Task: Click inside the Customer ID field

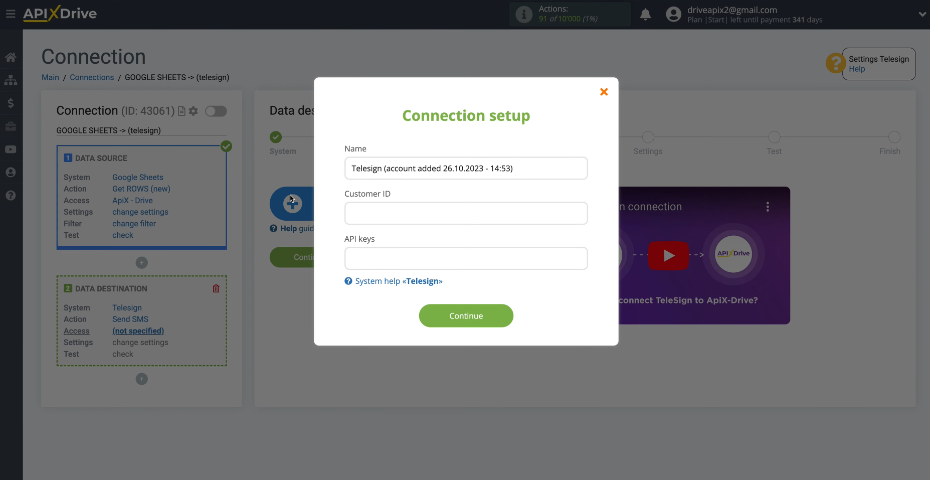Action: point(466,213)
